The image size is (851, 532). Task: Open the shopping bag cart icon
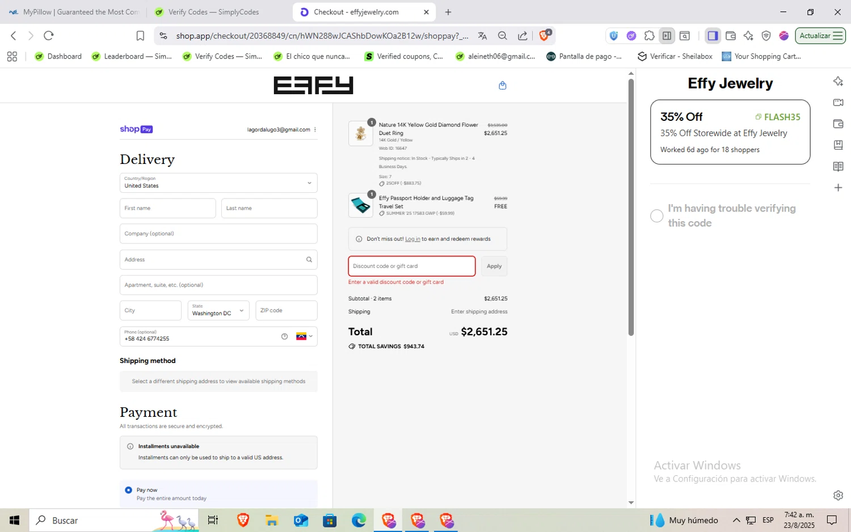coord(502,86)
